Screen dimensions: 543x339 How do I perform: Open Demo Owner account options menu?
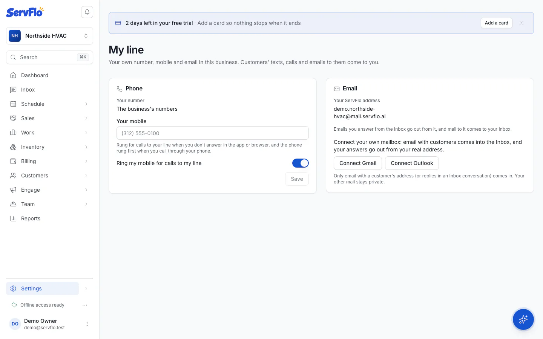click(x=87, y=324)
